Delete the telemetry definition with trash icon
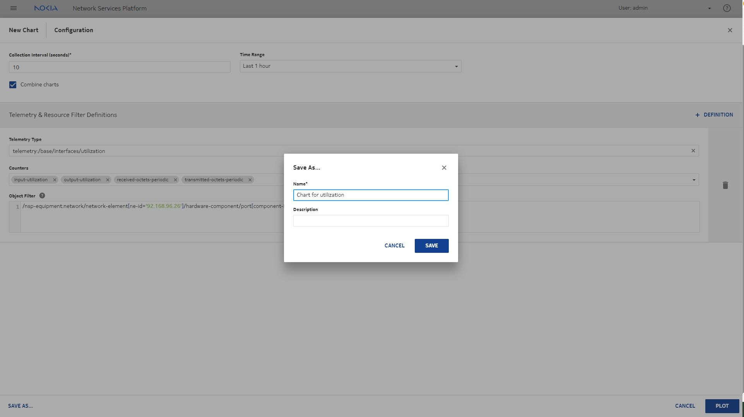The image size is (744, 417). pyautogui.click(x=725, y=185)
